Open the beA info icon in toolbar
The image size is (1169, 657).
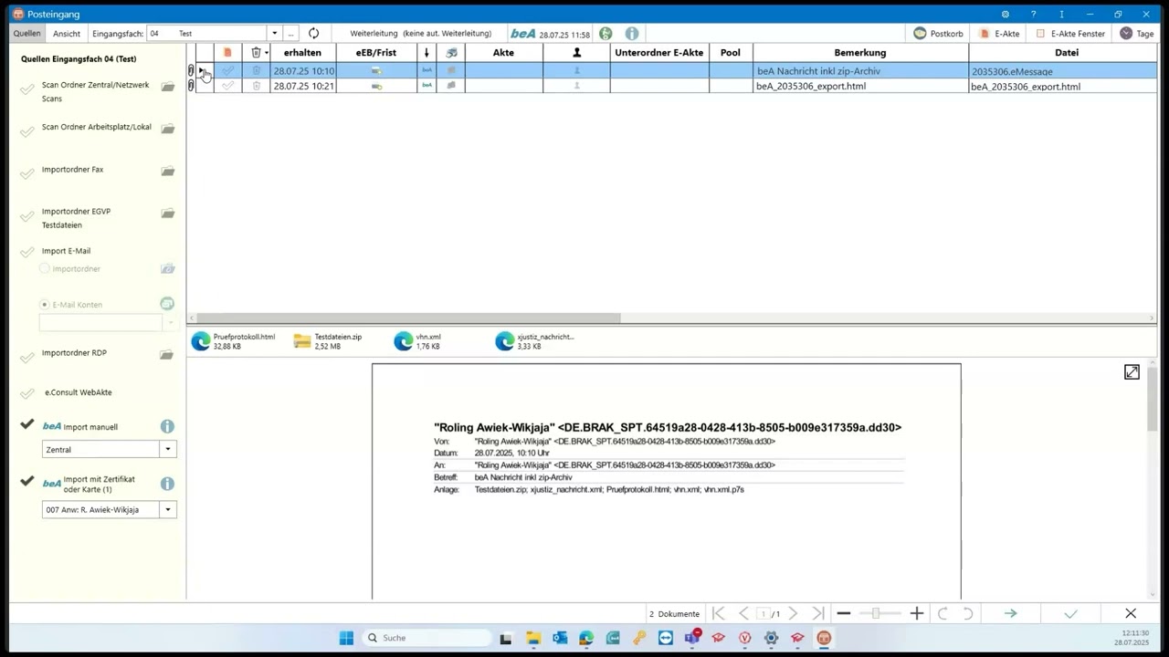(631, 34)
